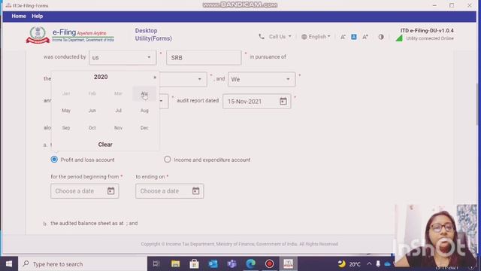Click the globe language icon
This screenshot has height=271, width=481.
click(x=304, y=37)
